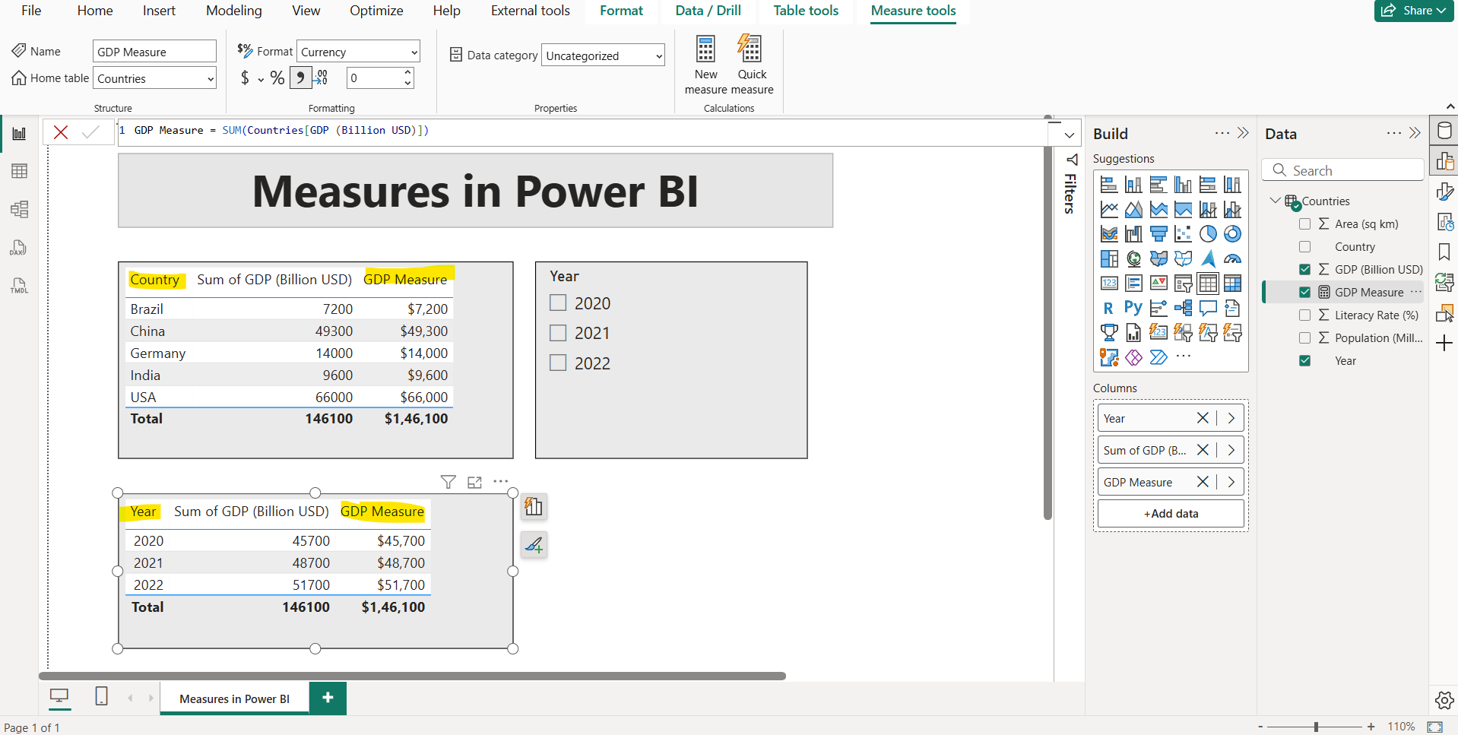Screen dimensions: 1458x735
Task: Uncheck the Year field in Data pane
Action: [1305, 360]
